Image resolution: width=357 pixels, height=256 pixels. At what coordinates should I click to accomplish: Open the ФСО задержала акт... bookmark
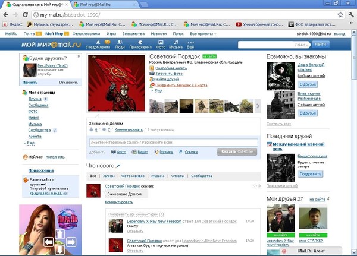click(x=312, y=24)
